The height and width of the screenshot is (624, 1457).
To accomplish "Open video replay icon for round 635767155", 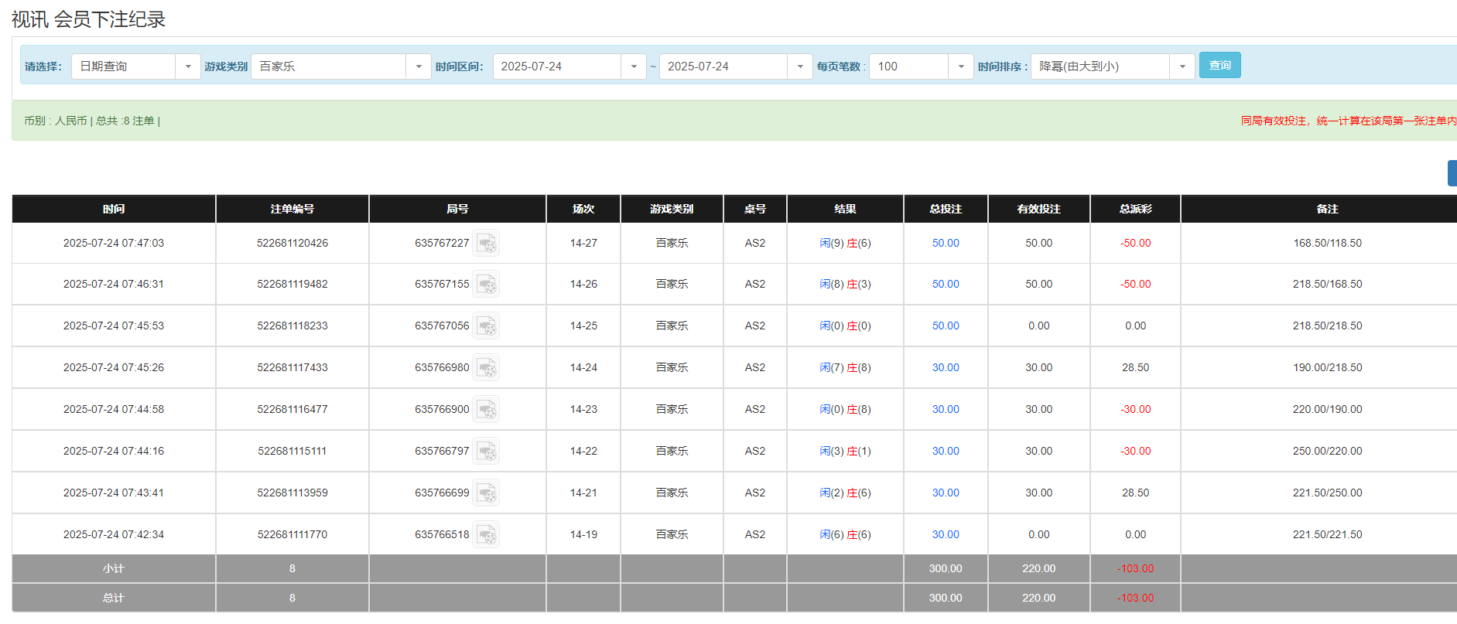I will tap(486, 285).
